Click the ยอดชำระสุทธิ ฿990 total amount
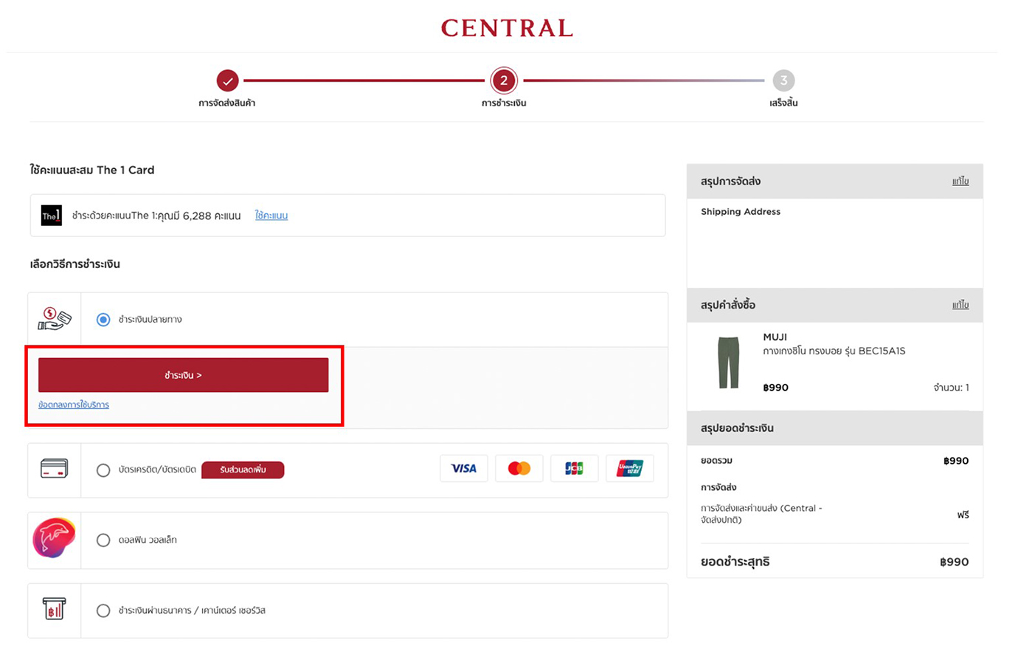 tap(955, 563)
